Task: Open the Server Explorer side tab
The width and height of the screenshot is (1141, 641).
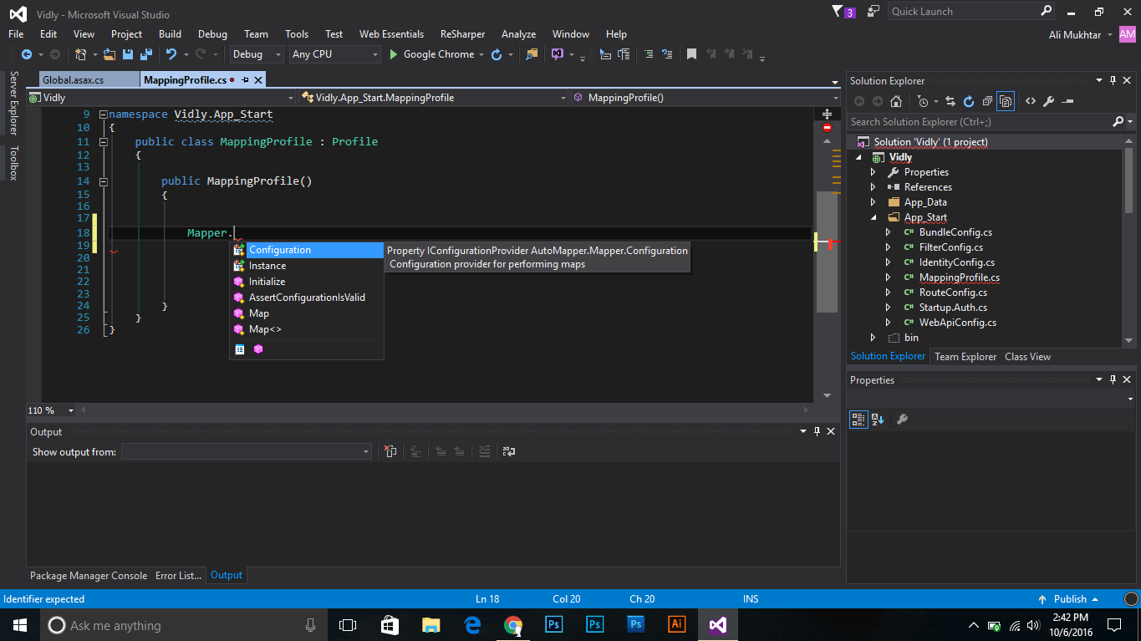Action: point(13,103)
